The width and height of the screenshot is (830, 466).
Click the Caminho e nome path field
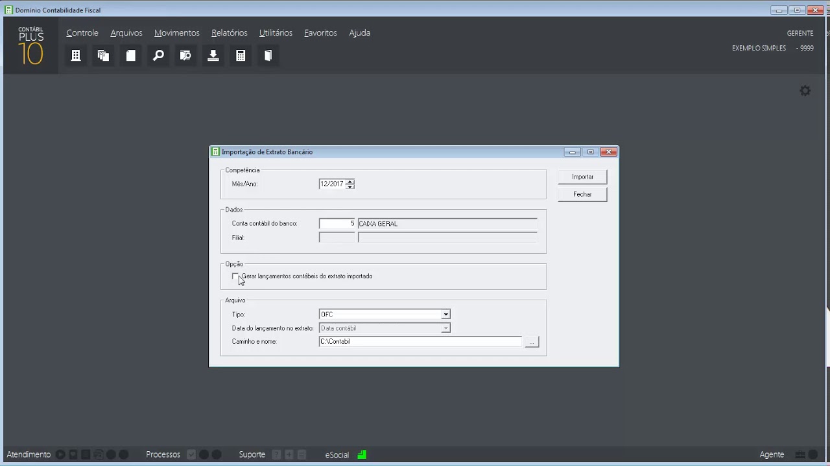point(420,342)
